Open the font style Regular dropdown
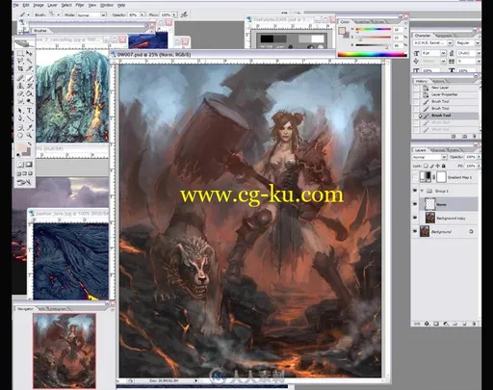Viewport: 493px width, 390px height. coord(478,43)
